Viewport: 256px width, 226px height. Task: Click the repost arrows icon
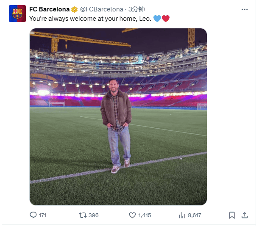coord(83,215)
